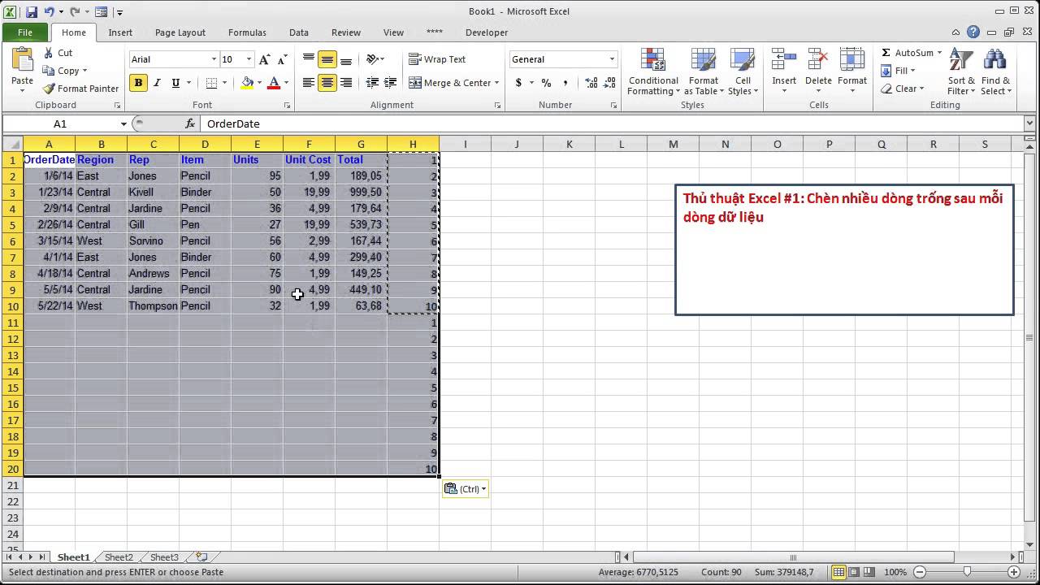Click the AutoSum button
The width and height of the screenshot is (1040, 585).
[x=908, y=53]
